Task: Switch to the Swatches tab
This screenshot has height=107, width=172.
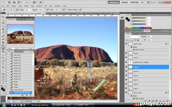Action: tap(136, 15)
